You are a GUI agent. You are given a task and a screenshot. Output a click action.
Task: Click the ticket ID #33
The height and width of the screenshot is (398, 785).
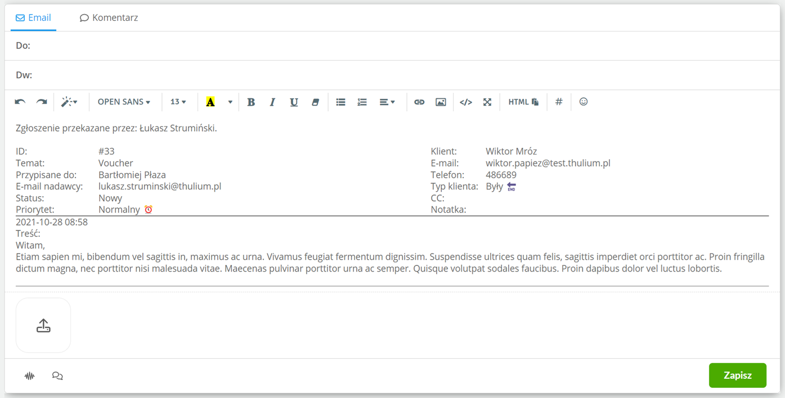pos(106,151)
